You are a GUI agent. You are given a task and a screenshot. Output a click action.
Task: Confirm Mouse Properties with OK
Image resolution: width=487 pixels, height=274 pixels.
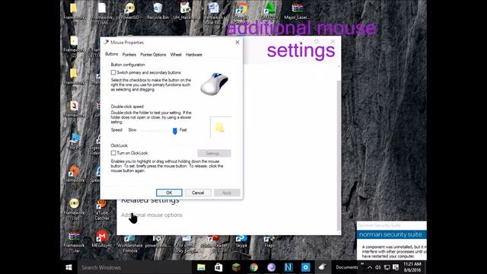point(169,193)
